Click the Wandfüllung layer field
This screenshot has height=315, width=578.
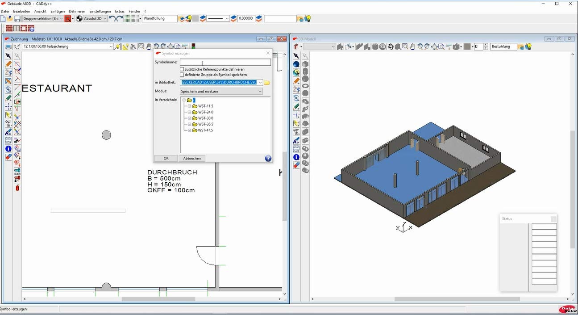[x=160, y=19]
